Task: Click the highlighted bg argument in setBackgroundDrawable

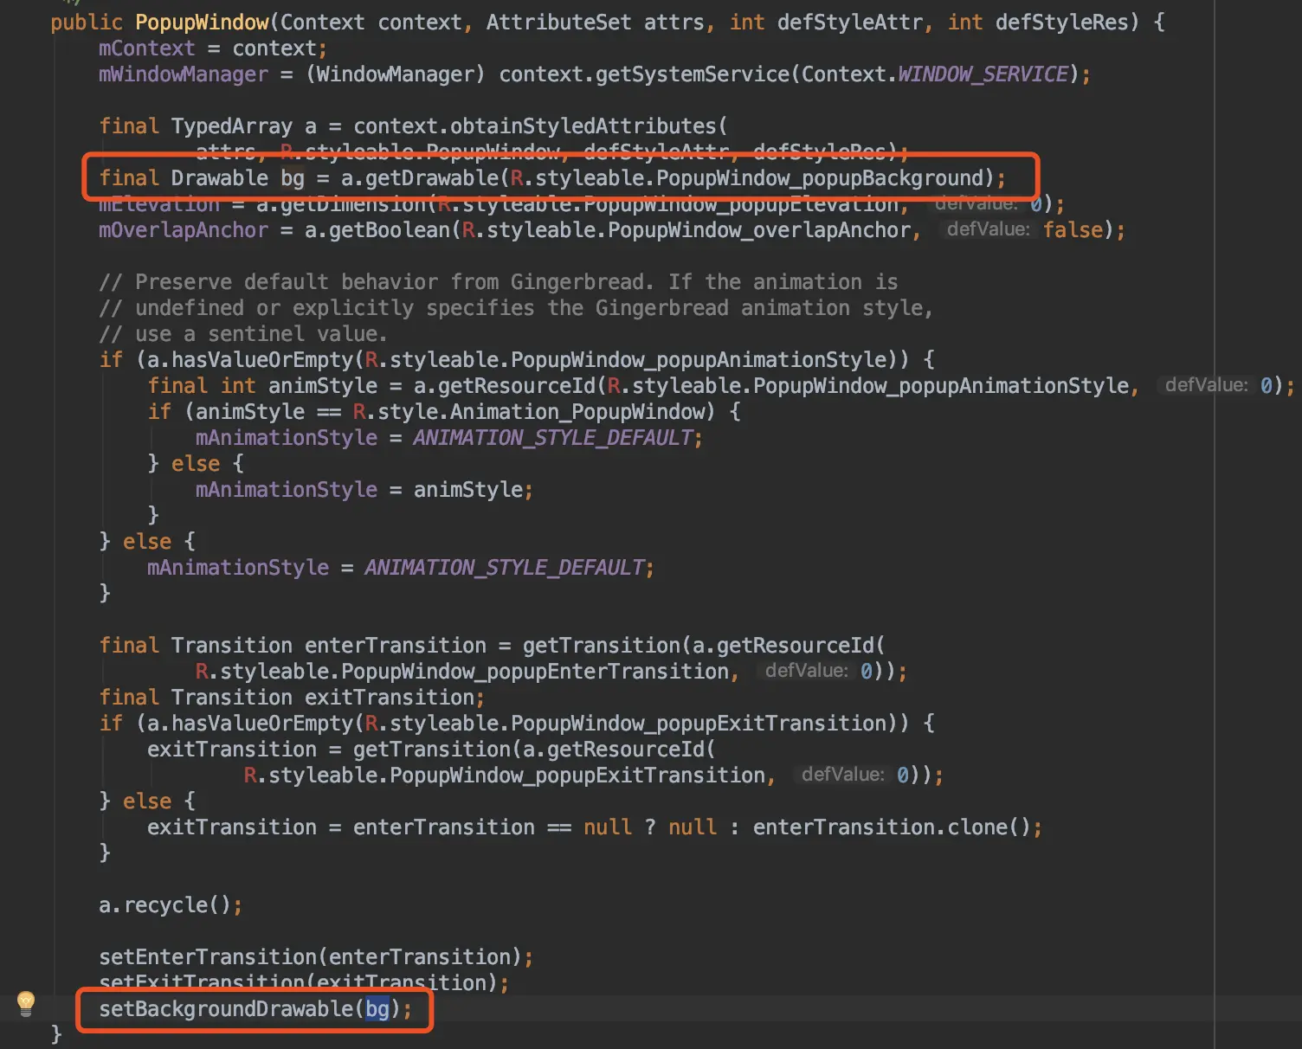Action: [377, 1008]
